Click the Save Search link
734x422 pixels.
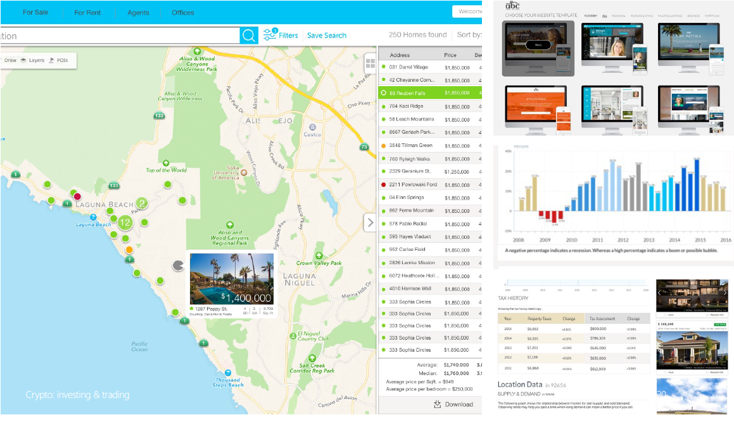pos(327,35)
